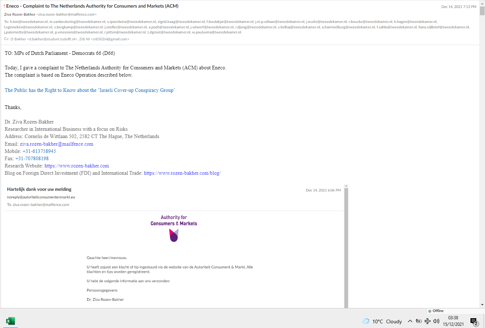The image size is (485, 328).
Task: Open the battery status tray icon
Action: (419, 321)
